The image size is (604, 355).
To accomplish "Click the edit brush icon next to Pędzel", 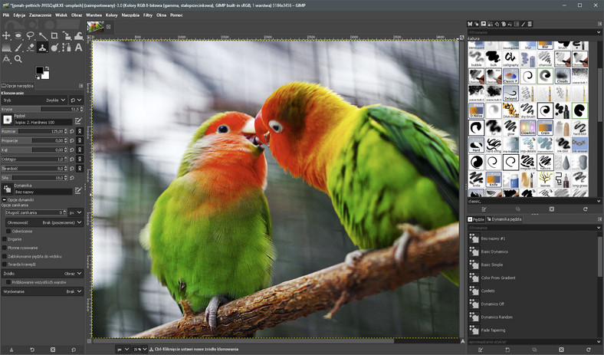I will [x=77, y=121].
